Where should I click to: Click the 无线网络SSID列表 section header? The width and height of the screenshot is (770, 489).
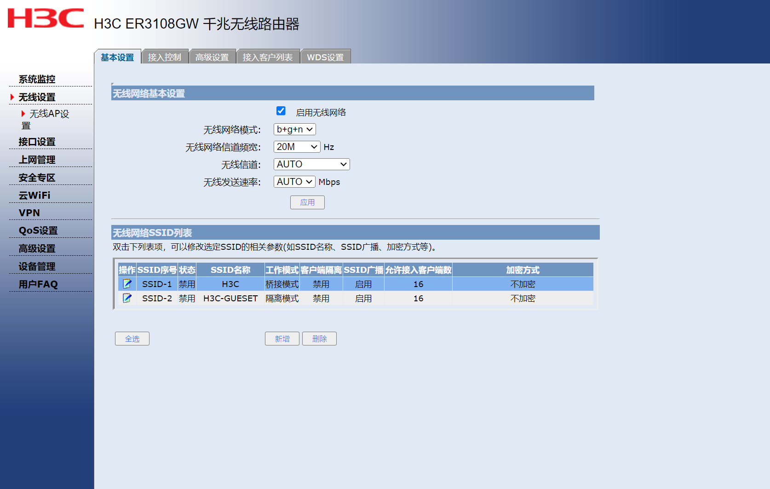point(356,232)
